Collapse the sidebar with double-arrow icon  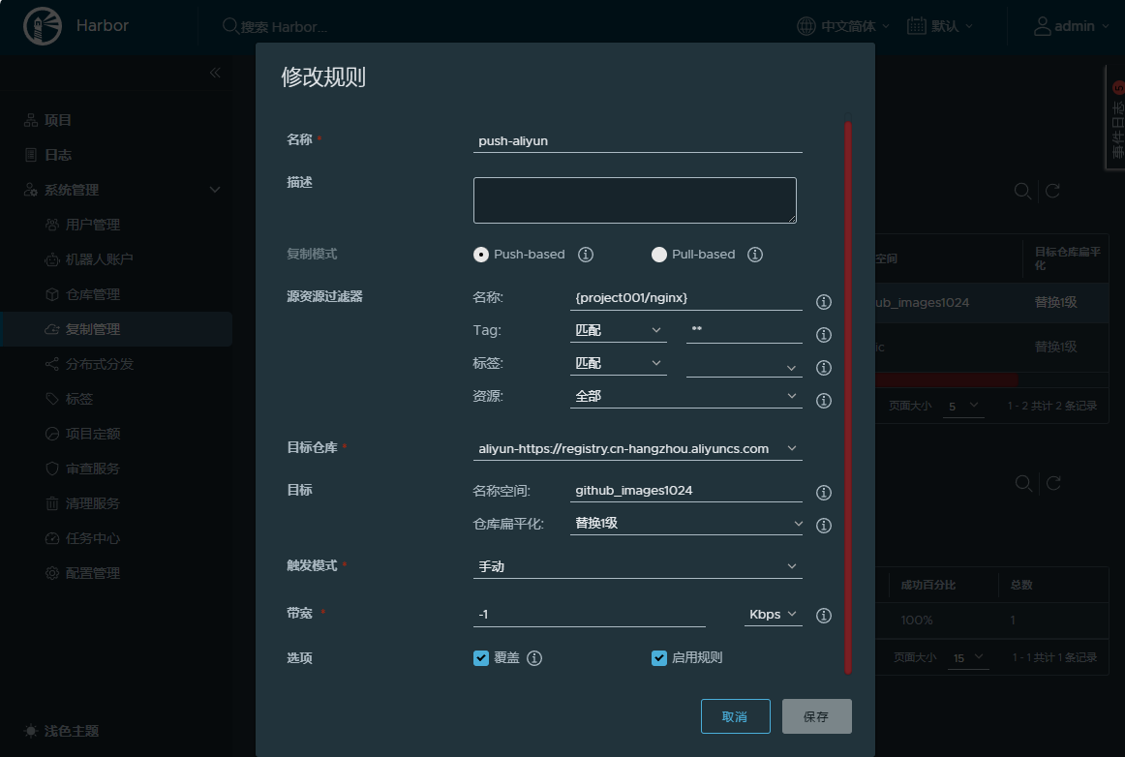215,73
